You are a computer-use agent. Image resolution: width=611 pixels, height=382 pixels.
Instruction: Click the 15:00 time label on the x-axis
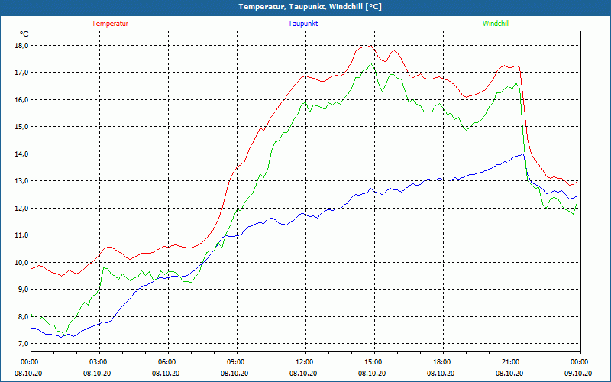click(x=374, y=361)
